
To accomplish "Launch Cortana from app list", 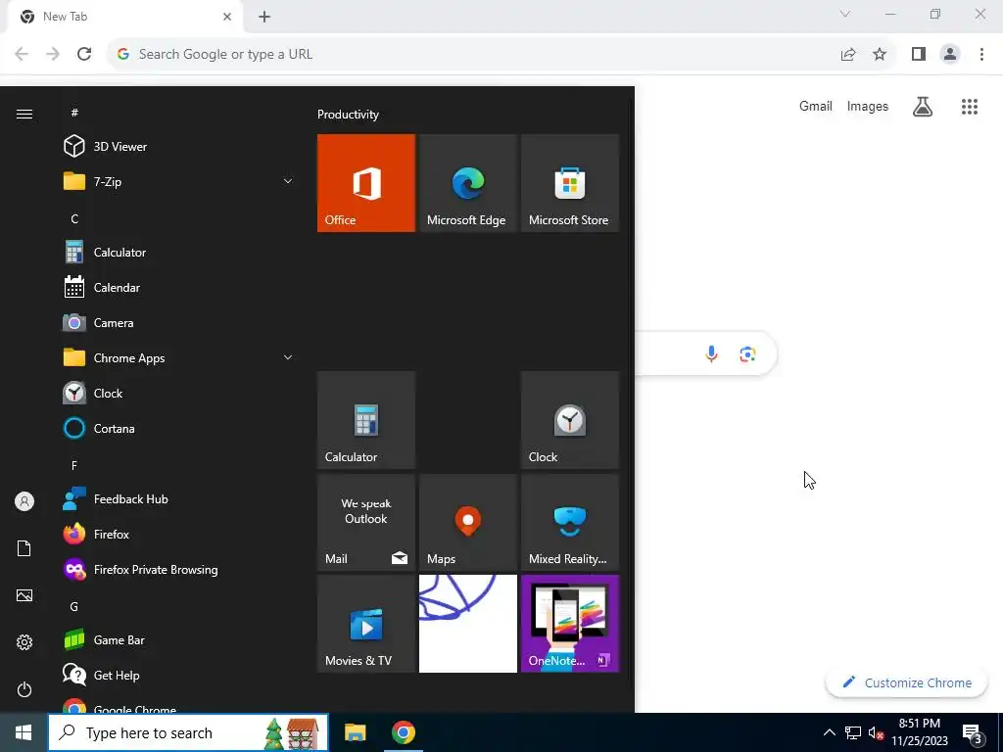I will (x=179, y=429).
